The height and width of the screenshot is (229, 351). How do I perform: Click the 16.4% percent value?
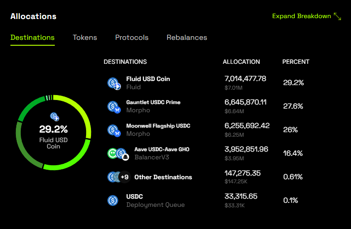pyautogui.click(x=293, y=153)
